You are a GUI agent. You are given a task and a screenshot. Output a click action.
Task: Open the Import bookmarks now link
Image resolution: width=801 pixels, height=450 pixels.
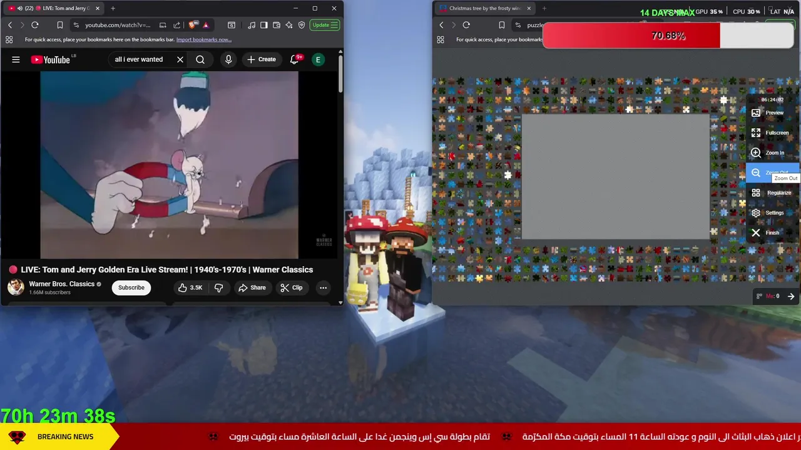pyautogui.click(x=203, y=39)
